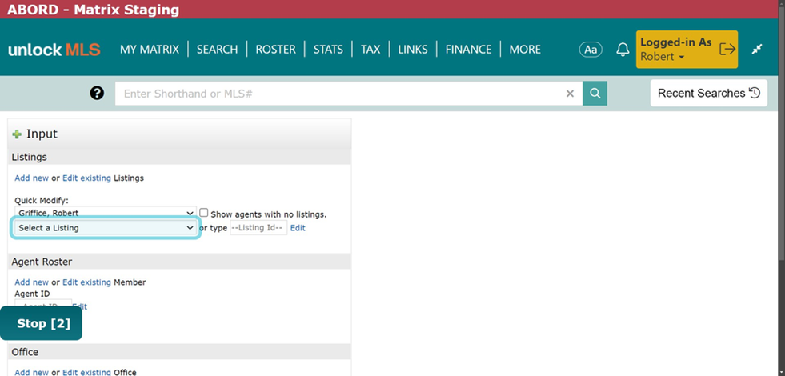Open the FINANCE menu
Screen dimensions: 785x376
pos(469,50)
